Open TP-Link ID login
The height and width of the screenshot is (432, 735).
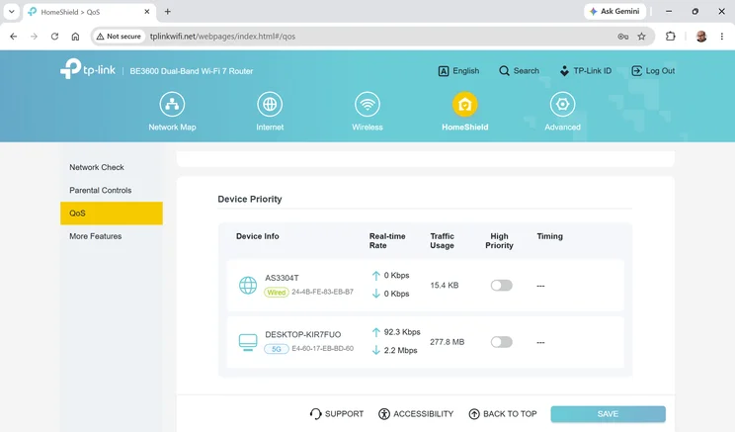pyautogui.click(x=586, y=71)
